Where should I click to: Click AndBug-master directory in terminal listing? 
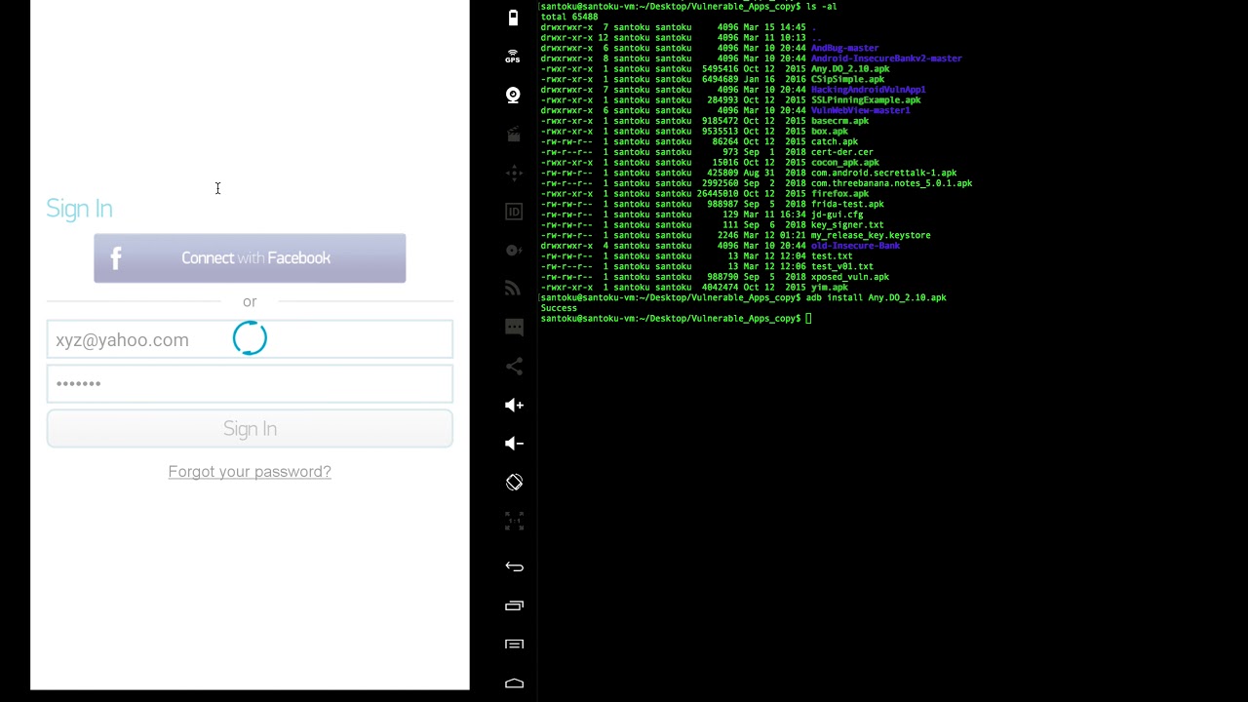pos(844,48)
